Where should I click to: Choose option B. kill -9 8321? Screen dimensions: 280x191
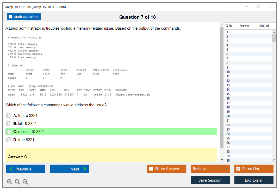pyautogui.click(x=9, y=124)
